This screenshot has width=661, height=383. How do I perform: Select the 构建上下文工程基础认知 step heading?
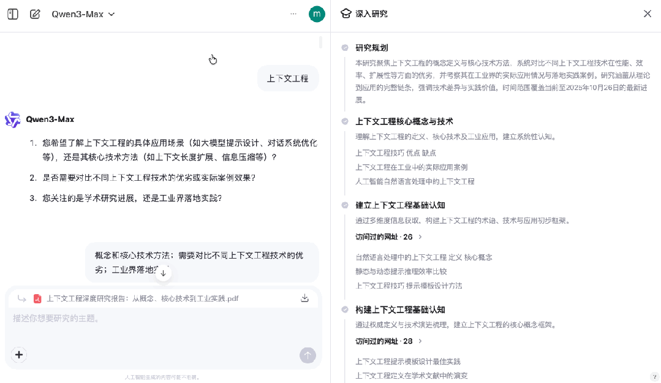click(400, 309)
